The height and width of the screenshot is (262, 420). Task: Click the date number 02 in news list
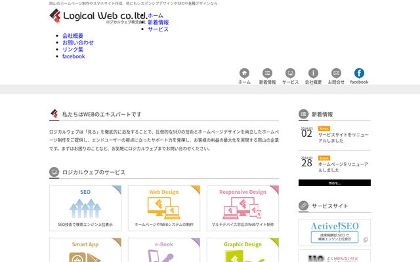306,134
